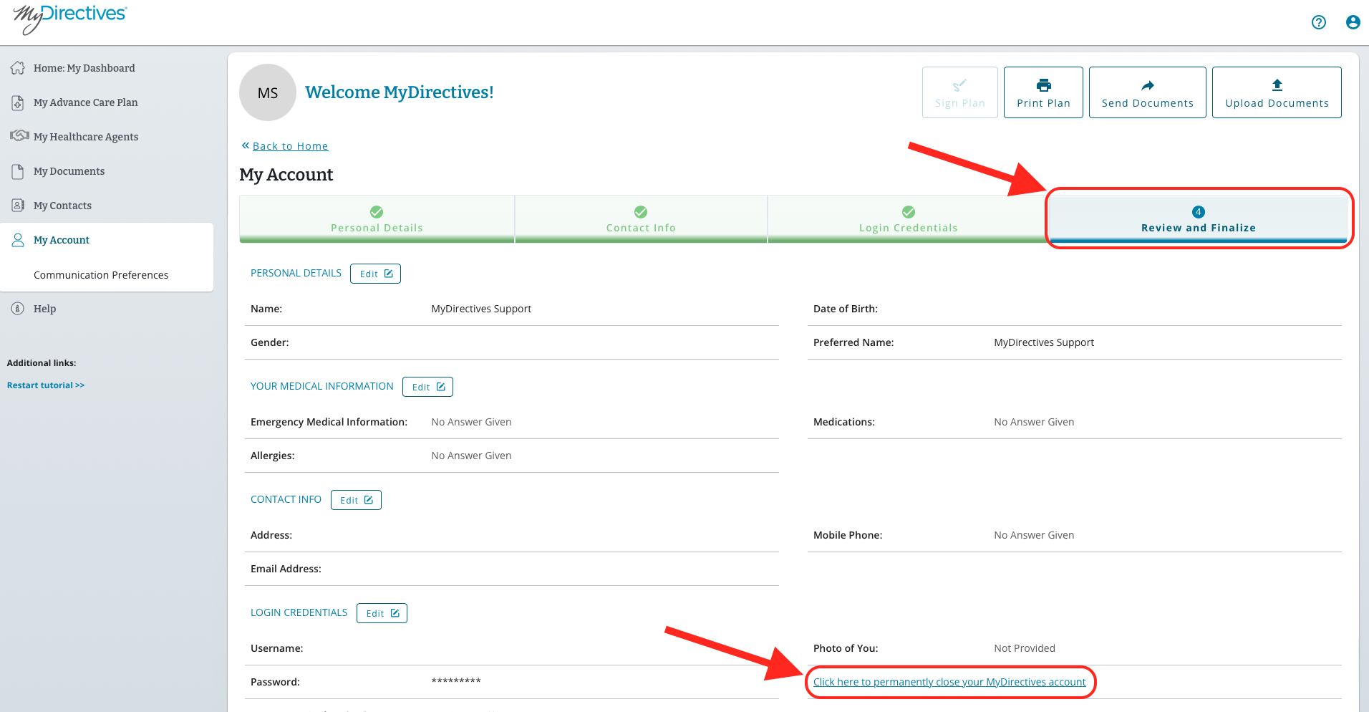Viewport: 1369px width, 712px height.
Task: Click Not Provided beside Photo of You
Action: point(1025,648)
